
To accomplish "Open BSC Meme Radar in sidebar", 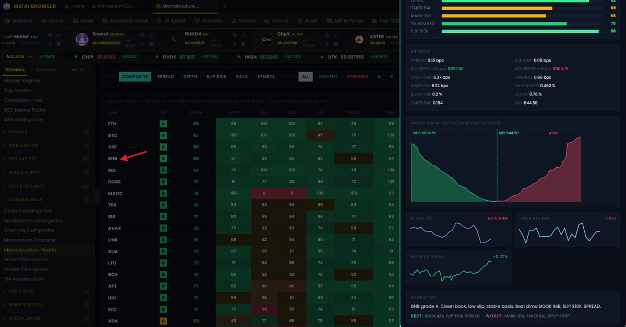I will pos(25,110).
